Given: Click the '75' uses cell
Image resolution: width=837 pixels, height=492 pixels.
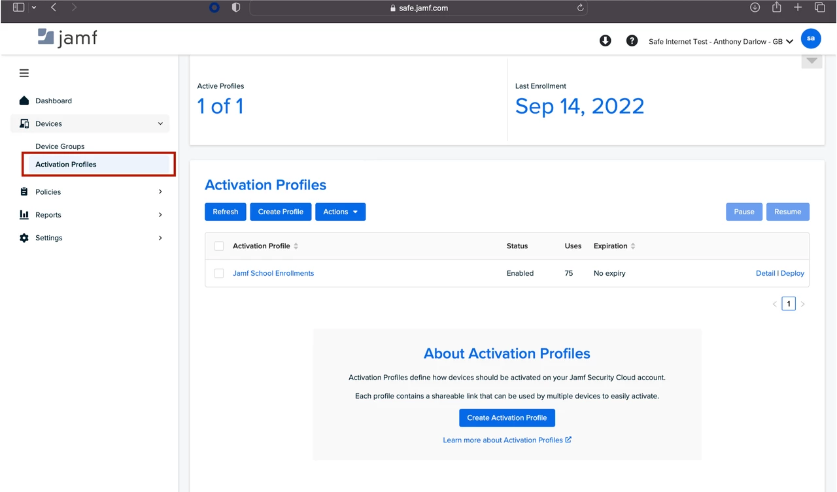Looking at the screenshot, I should pos(569,273).
